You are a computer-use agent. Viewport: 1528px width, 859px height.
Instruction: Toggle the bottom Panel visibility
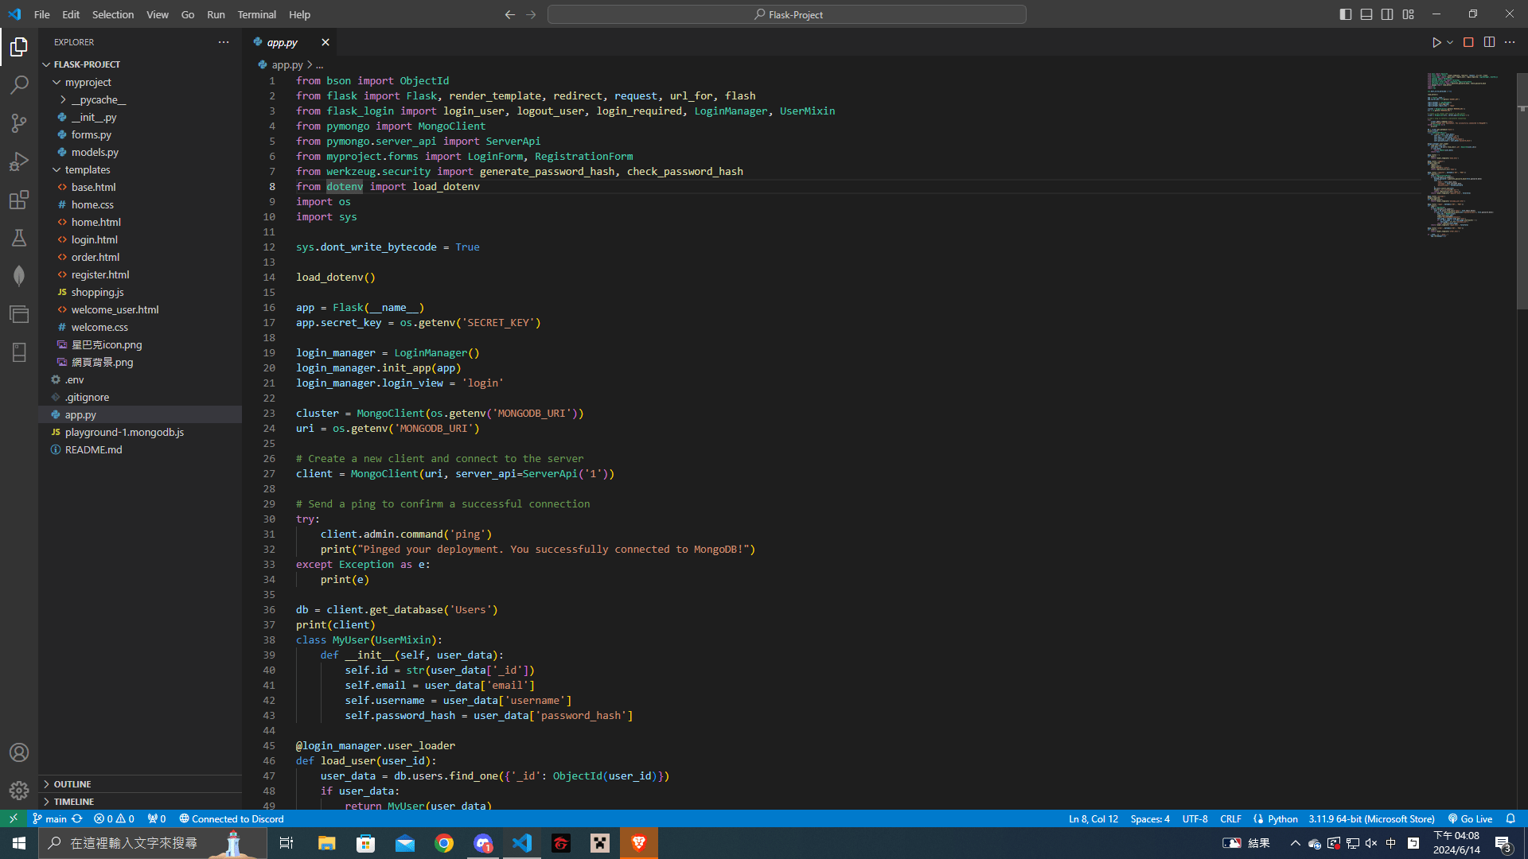(1366, 14)
